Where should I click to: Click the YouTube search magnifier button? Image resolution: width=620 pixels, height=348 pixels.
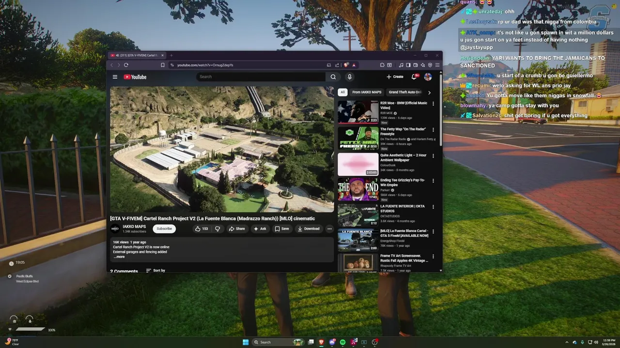point(333,77)
